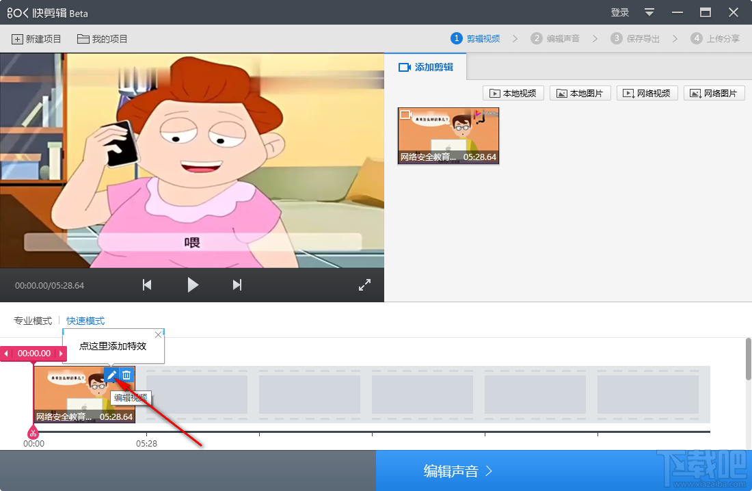Minimize the 快剪辑 window
Screen dimensions: 752x491
(x=677, y=12)
